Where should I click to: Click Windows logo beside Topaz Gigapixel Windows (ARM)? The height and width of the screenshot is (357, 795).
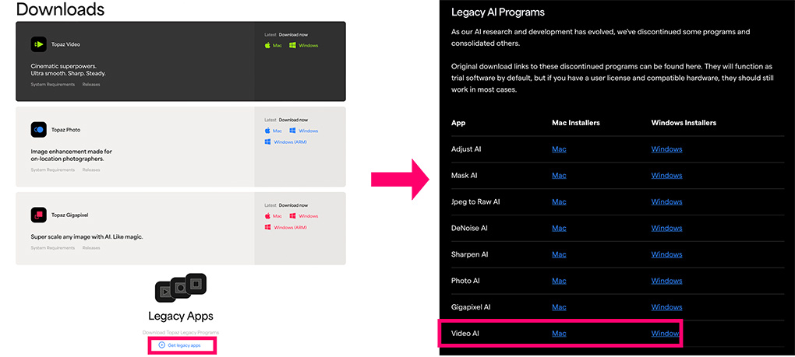click(267, 227)
